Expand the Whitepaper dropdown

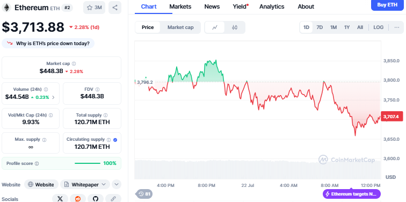point(85,185)
